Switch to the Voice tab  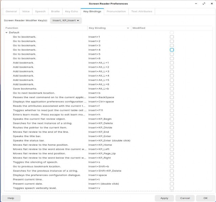pos(26,12)
